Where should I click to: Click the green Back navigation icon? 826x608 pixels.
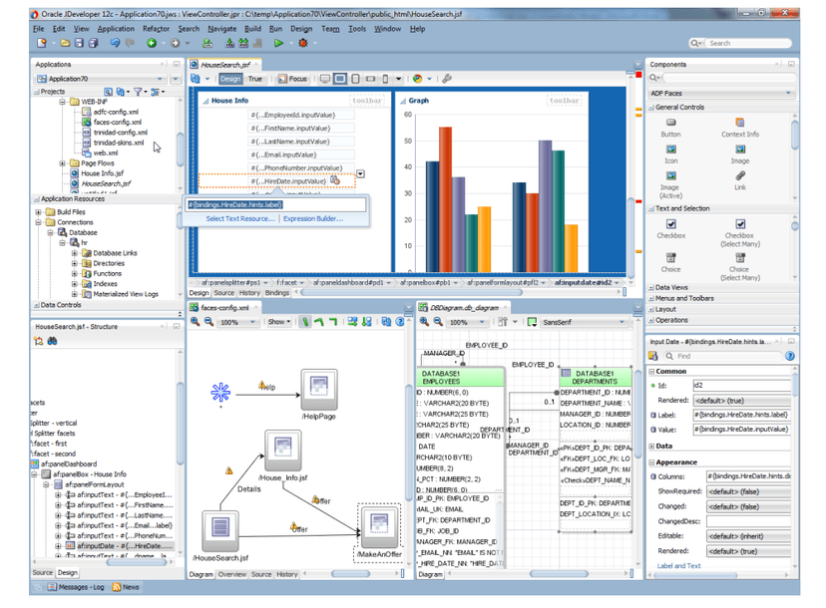pos(152,43)
